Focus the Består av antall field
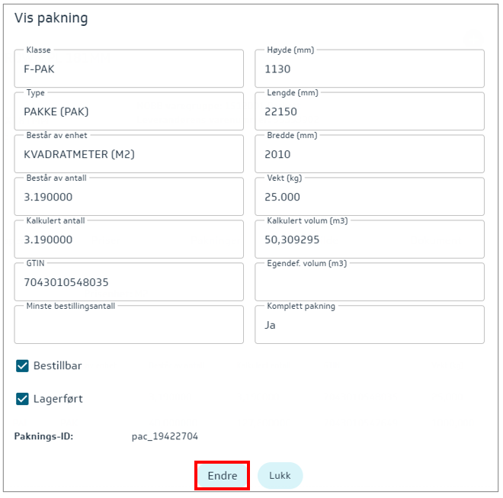 click(129, 198)
